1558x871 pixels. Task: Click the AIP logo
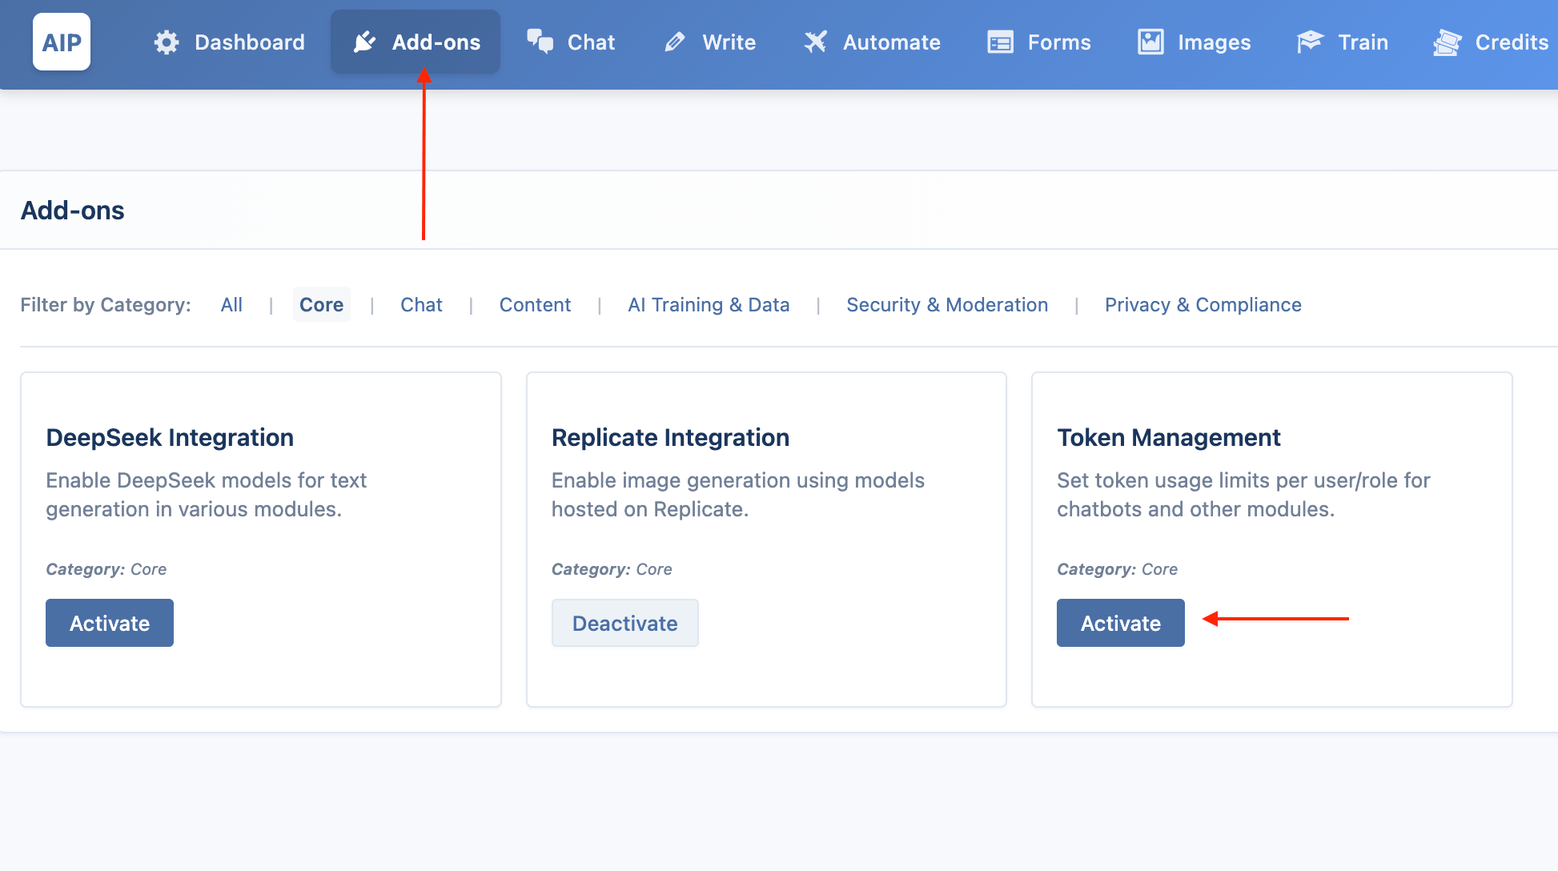pos(62,42)
